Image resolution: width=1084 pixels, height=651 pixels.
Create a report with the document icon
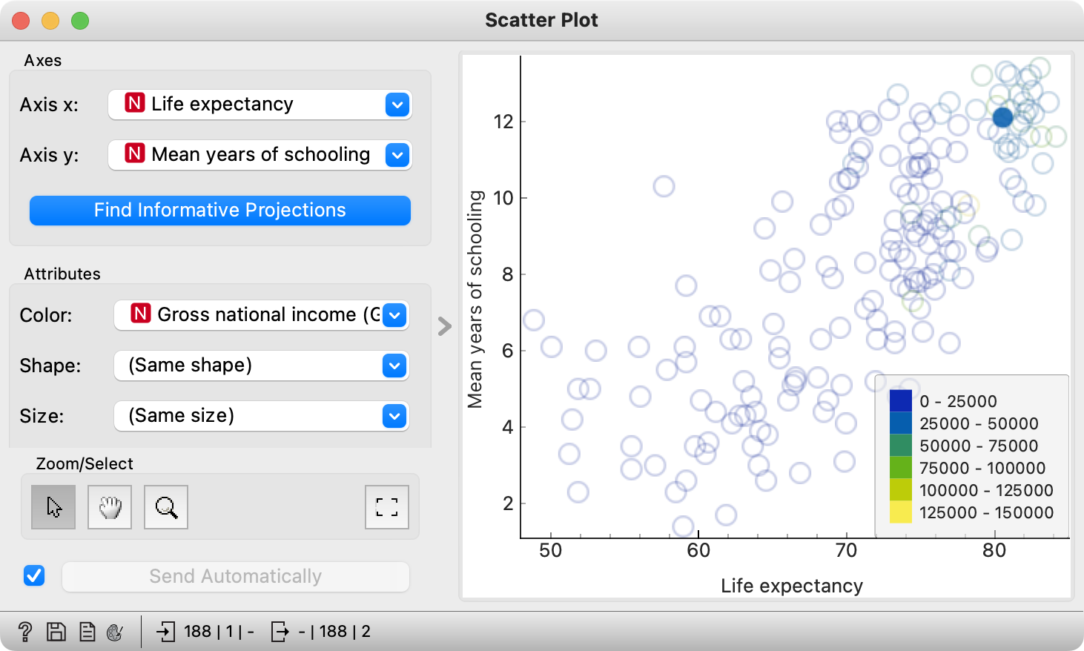point(87,631)
